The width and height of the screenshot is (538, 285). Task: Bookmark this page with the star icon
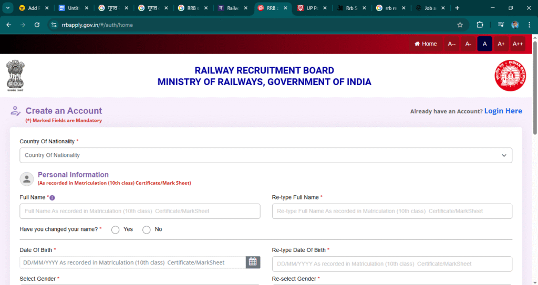click(460, 25)
